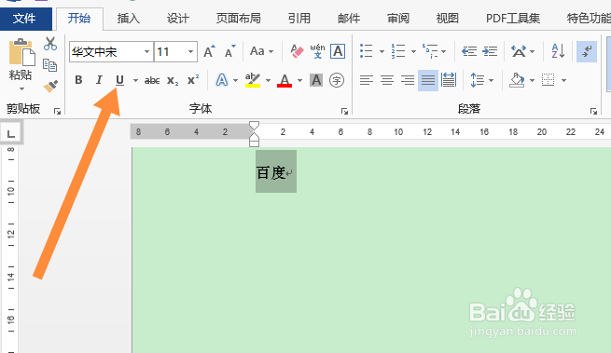This screenshot has width=611, height=353.
Task: Click the Paste clipboard icon
Action: click(x=21, y=52)
